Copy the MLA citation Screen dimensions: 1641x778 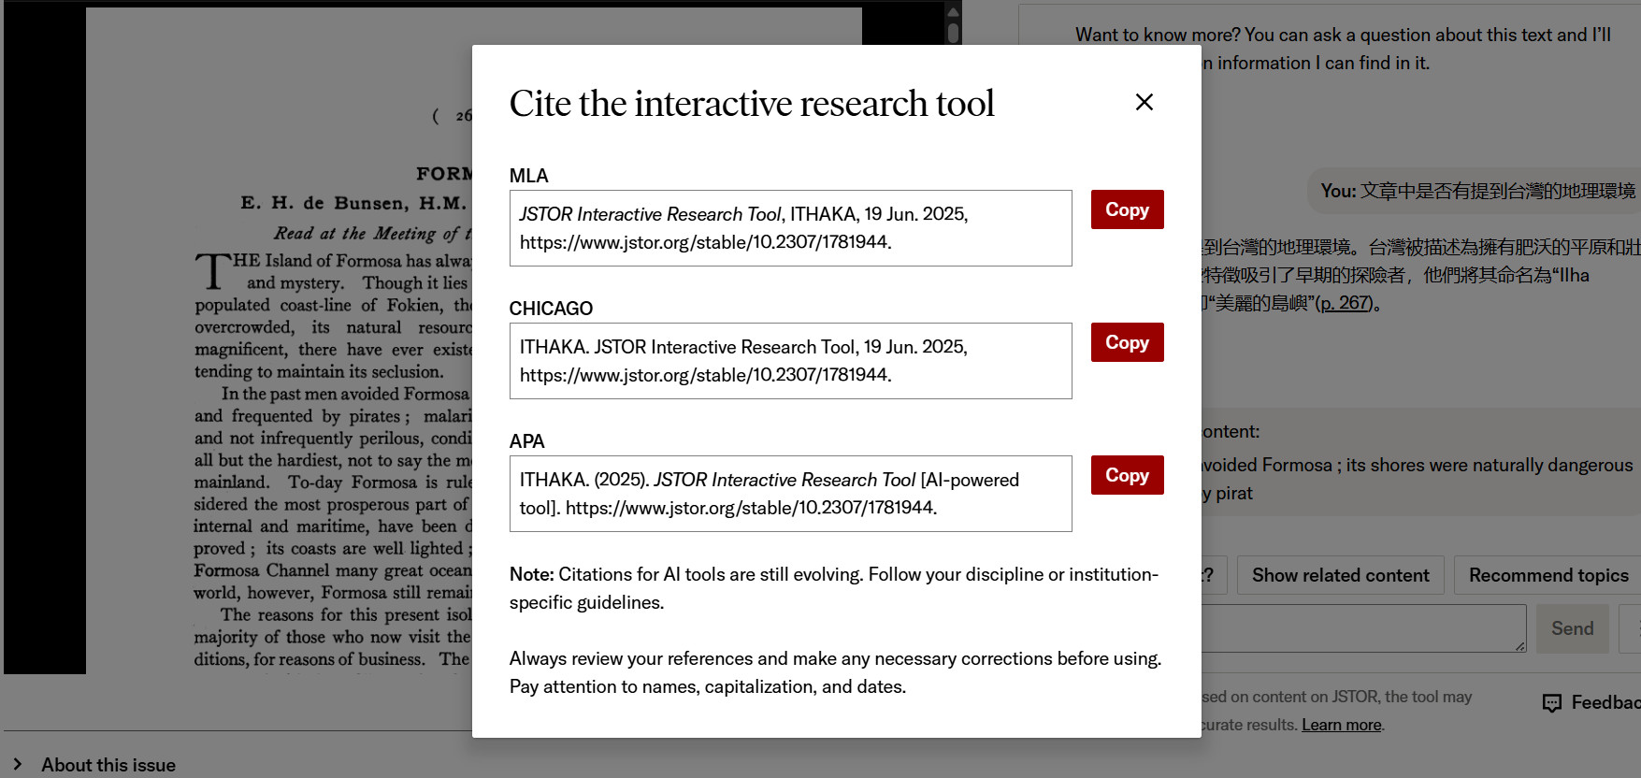(x=1127, y=209)
